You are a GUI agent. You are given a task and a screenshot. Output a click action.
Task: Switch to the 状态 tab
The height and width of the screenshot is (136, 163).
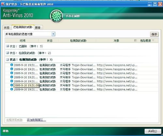7,28
